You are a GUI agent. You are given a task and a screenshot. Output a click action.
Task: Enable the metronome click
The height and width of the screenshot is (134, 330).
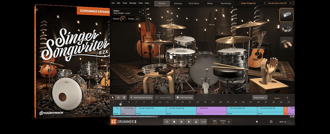pos(196,122)
